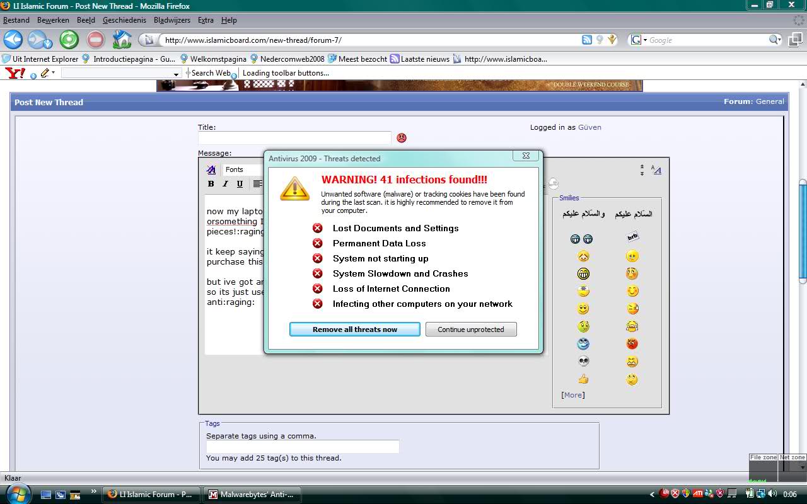
Task: Click the Windows Start orb
Action: 17,493
